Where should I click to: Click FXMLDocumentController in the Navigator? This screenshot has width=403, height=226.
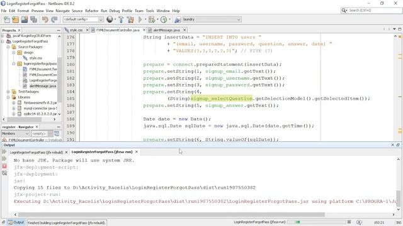26,140
